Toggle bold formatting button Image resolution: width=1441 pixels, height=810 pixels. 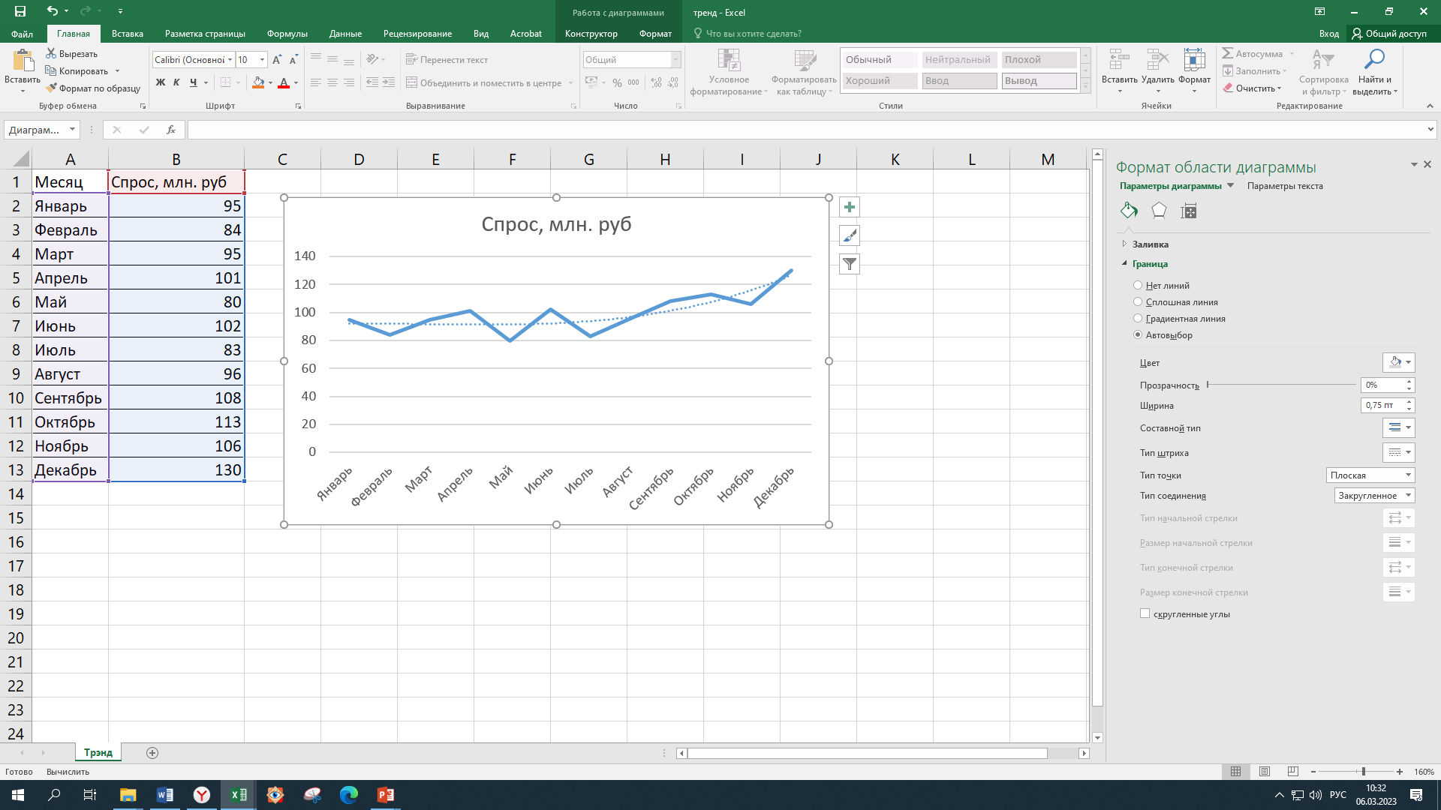tap(160, 82)
